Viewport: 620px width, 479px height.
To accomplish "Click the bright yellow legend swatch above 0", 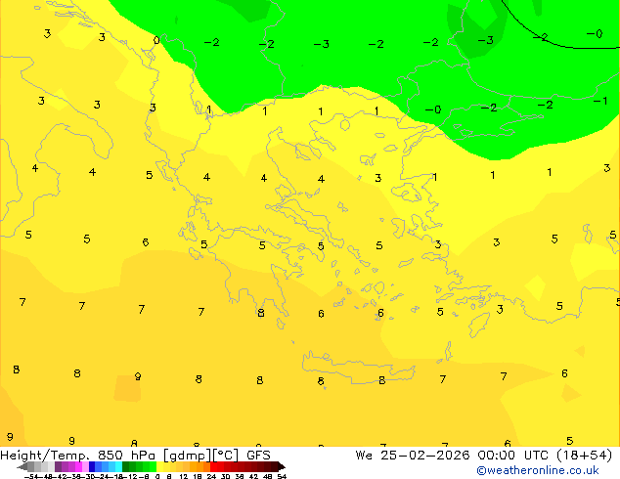I will pos(159,466).
